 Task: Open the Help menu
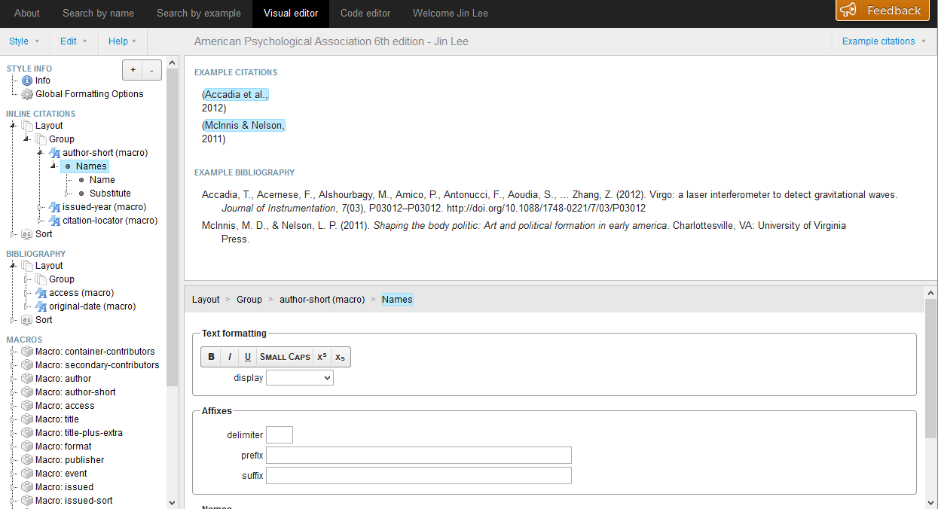pyautogui.click(x=123, y=41)
